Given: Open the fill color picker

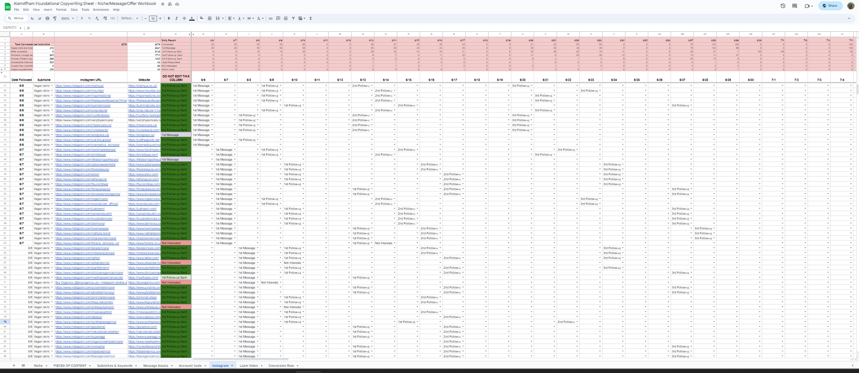Looking at the screenshot, I should 202,18.
